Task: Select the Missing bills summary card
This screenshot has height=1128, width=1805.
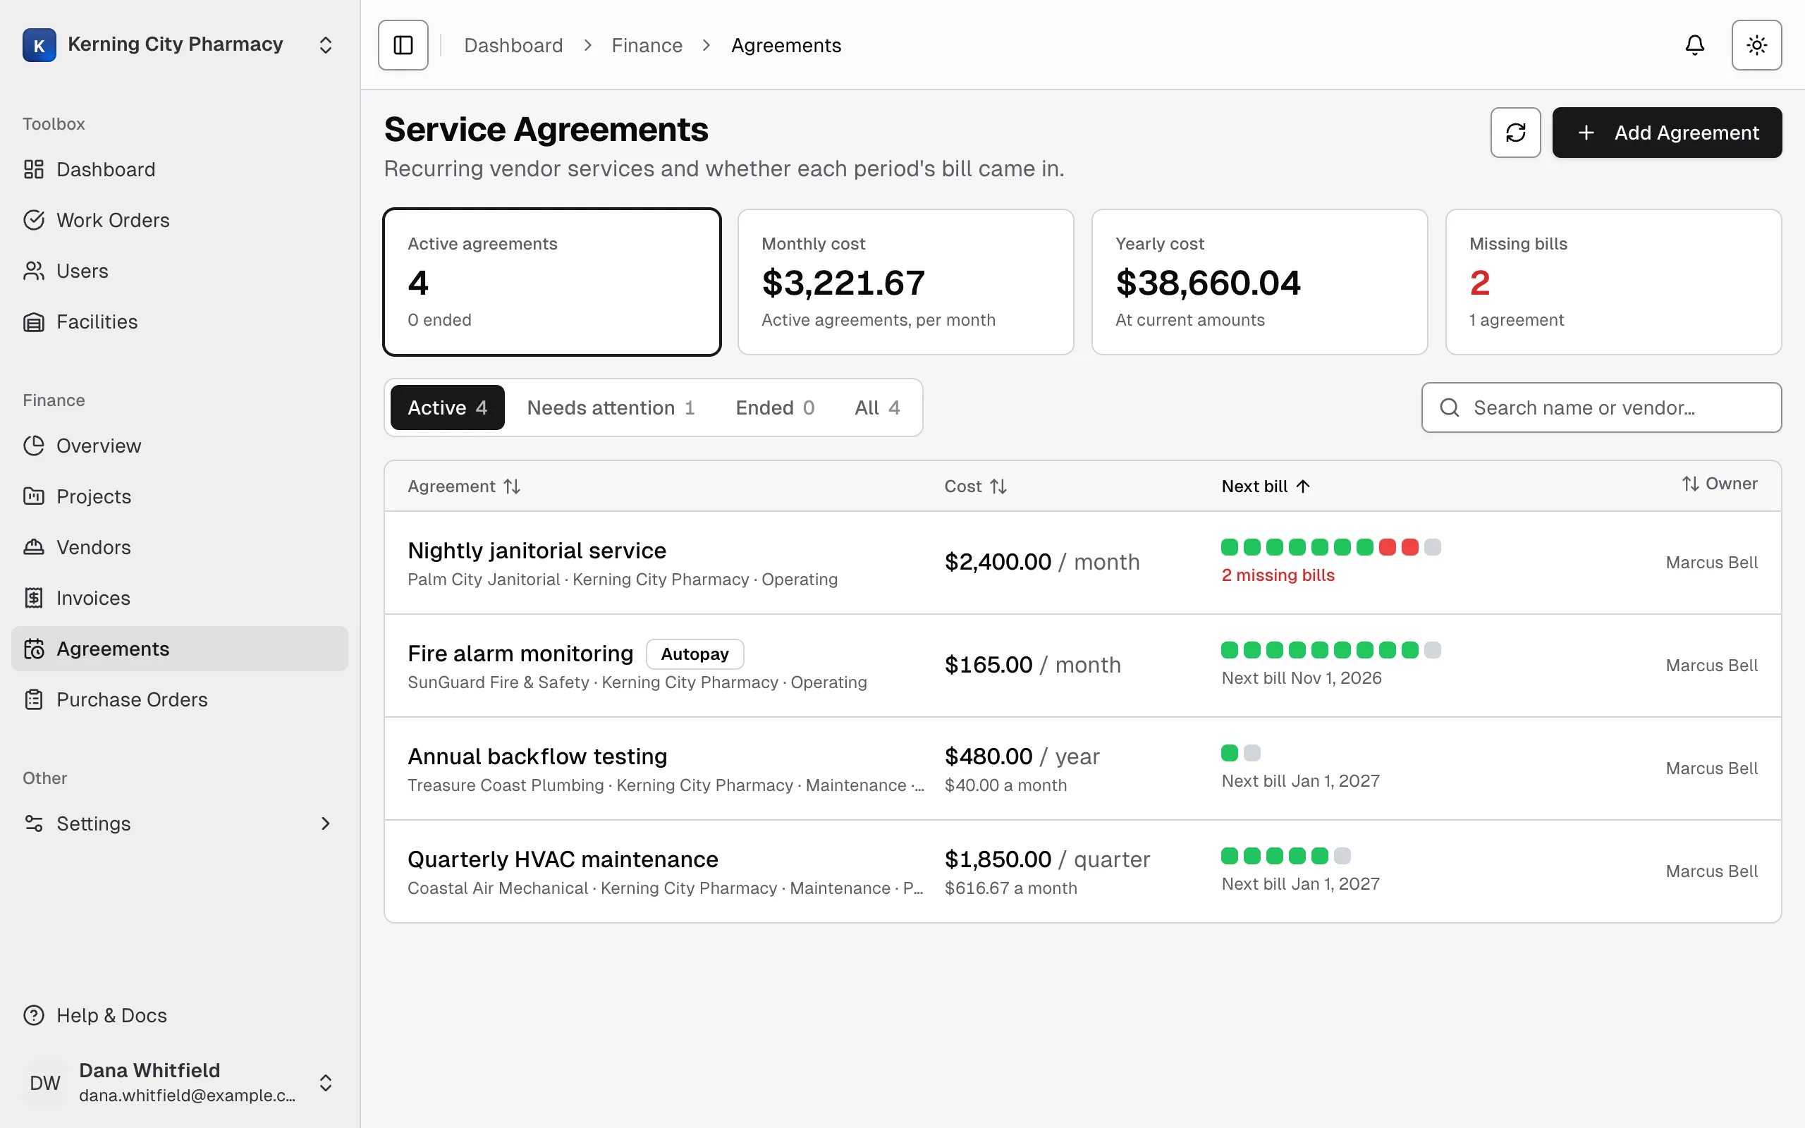Action: [1613, 282]
